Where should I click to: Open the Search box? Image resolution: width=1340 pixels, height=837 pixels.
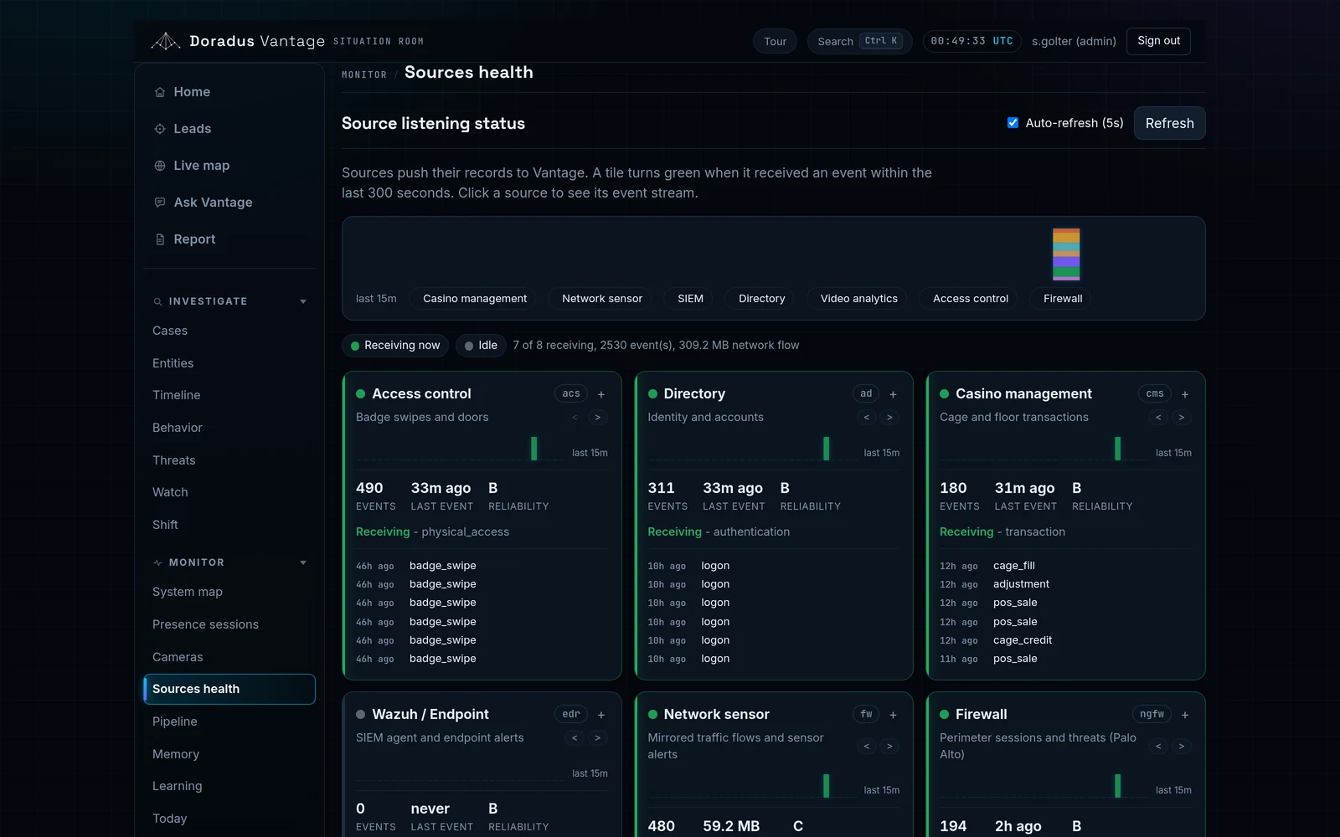click(860, 41)
